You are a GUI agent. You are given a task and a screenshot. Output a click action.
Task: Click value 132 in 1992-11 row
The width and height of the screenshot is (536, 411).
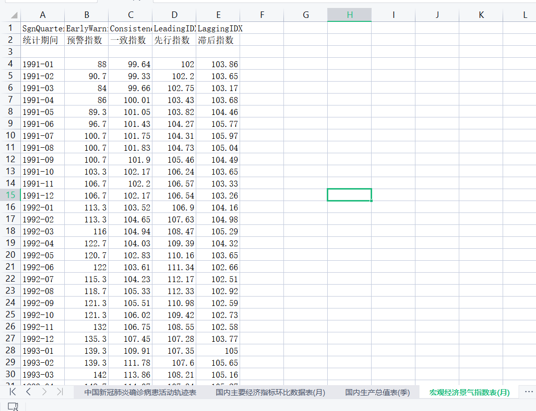87,327
